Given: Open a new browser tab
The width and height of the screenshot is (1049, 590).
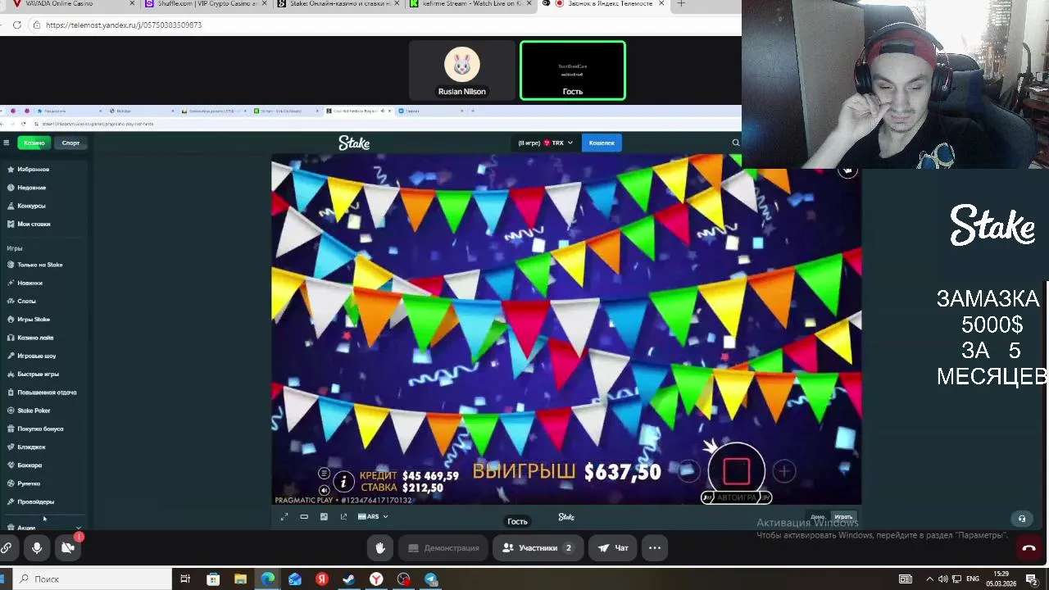Looking at the screenshot, I should (x=680, y=4).
